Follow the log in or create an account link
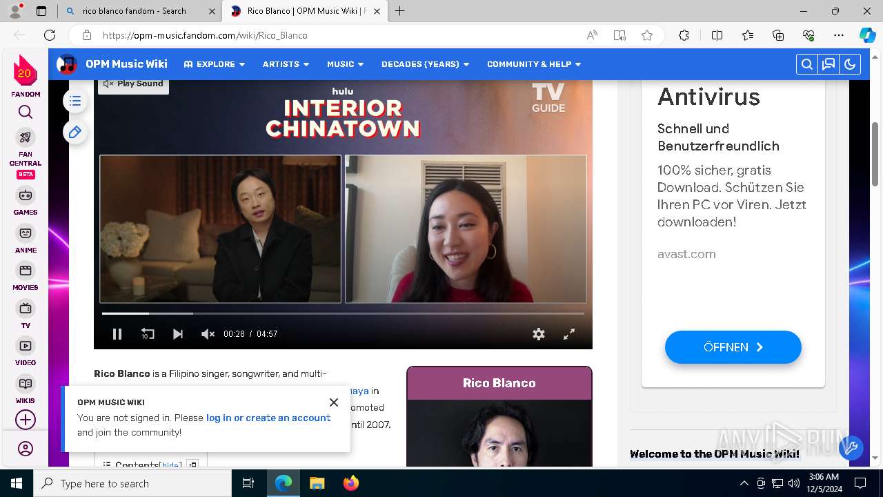 coord(268,418)
